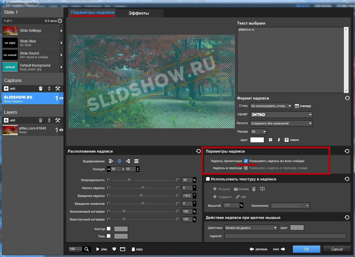
Task: Click up/down reorder arrows in Captions header
Action: pos(49,88)
